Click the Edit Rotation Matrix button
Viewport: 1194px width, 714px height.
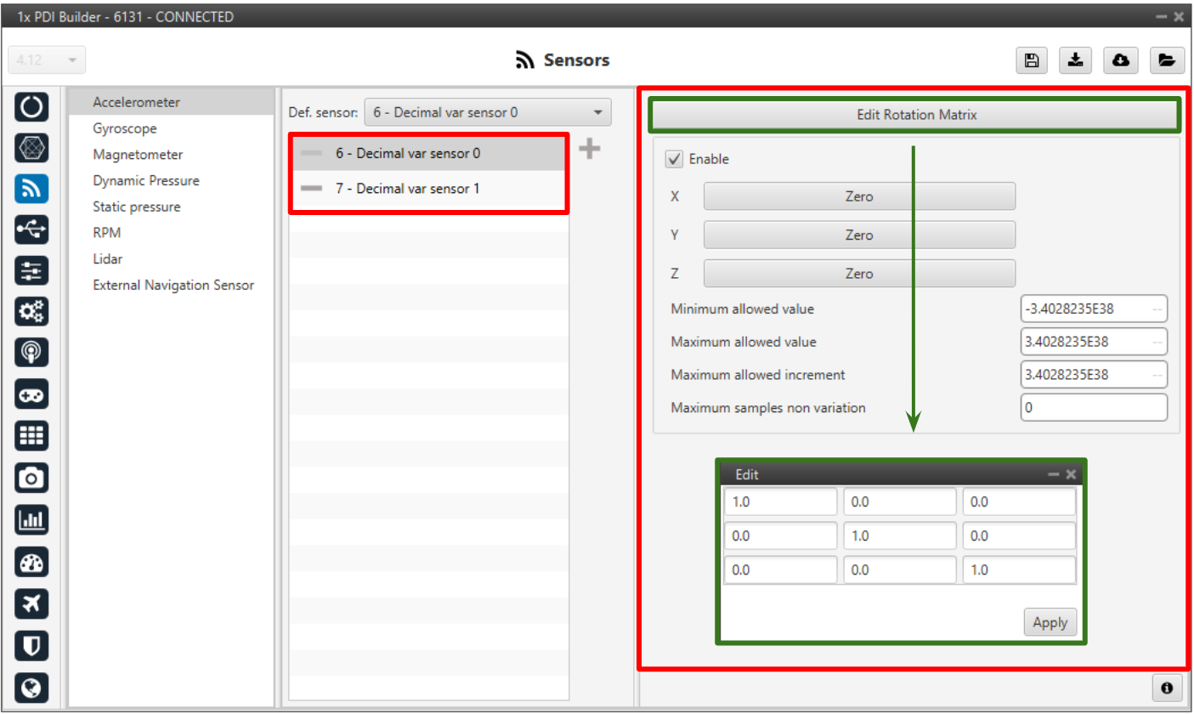tap(916, 116)
